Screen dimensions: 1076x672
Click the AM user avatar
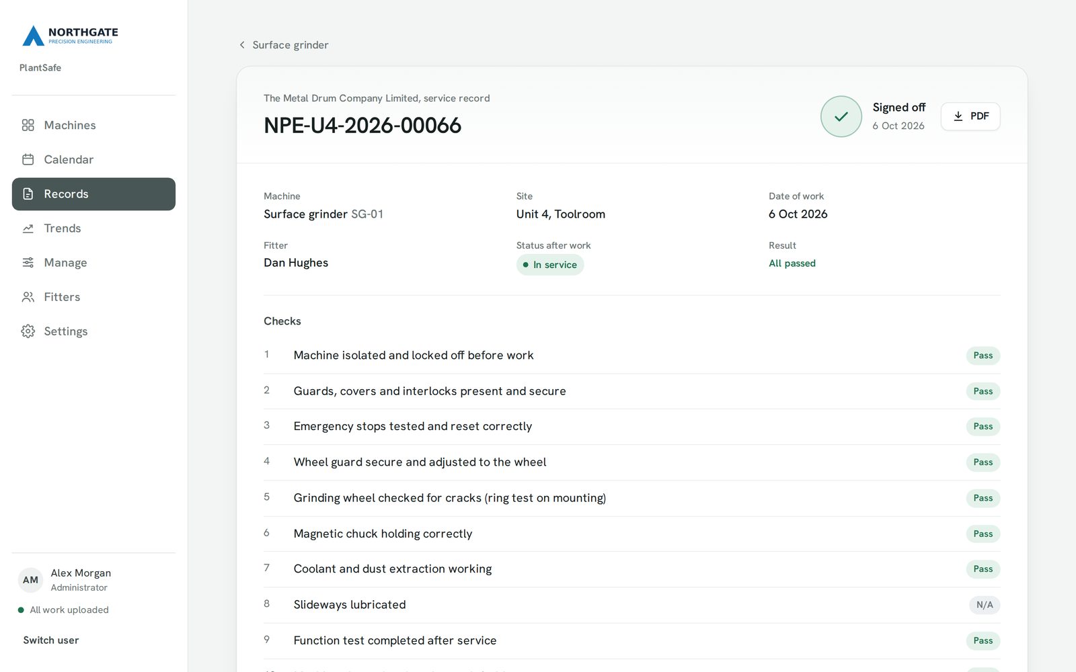click(x=30, y=580)
